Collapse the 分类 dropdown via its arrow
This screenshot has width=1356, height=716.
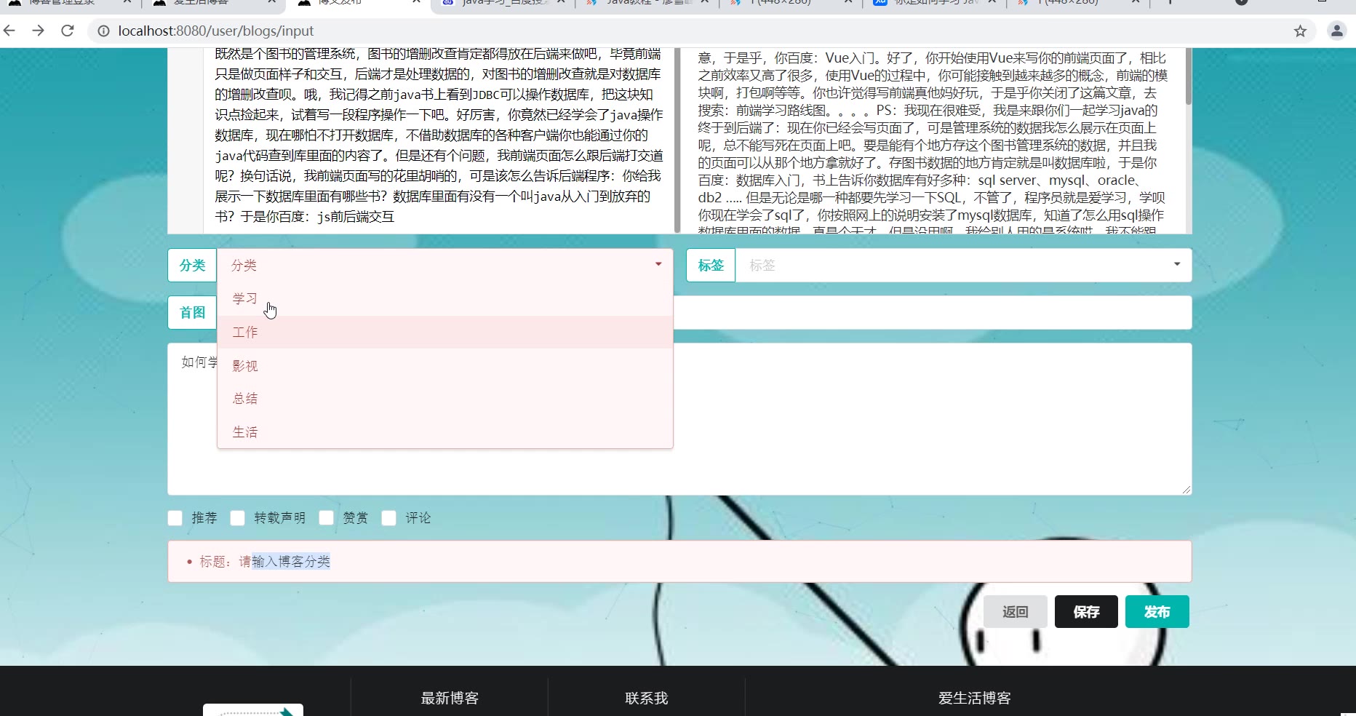point(658,265)
